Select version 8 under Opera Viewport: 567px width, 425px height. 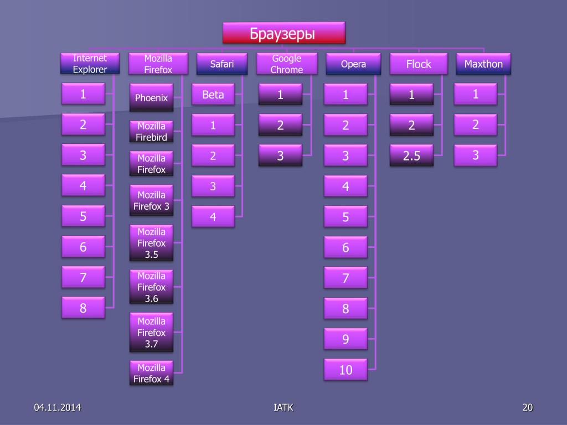346,309
